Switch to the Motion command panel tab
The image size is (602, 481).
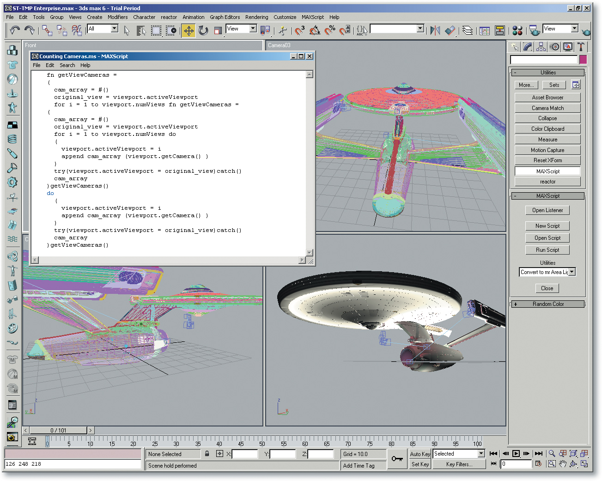click(554, 47)
